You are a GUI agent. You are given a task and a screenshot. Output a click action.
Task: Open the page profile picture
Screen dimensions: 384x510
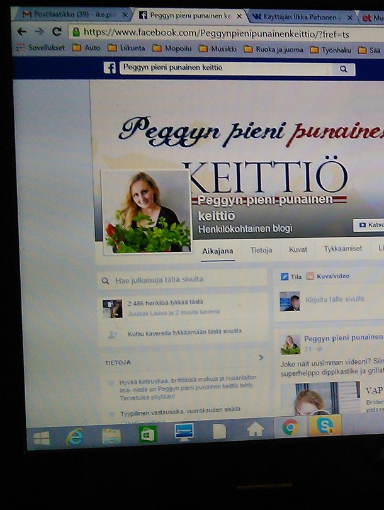tap(147, 211)
